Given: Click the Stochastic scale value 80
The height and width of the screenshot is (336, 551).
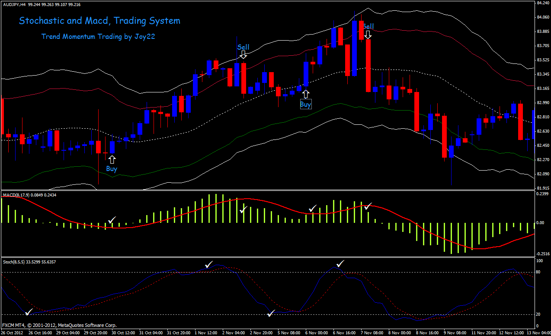Looking at the screenshot, I should (x=538, y=273).
